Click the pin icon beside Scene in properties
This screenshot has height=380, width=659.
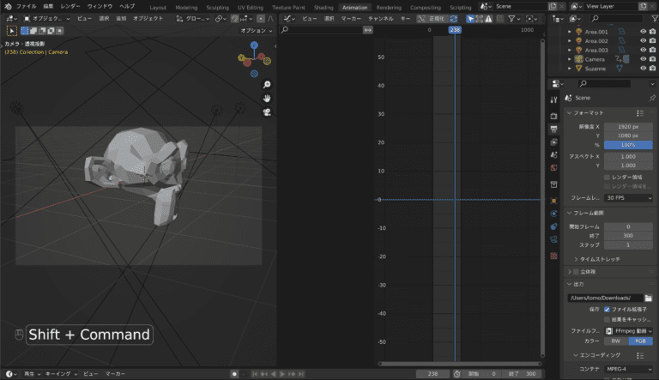[652, 98]
